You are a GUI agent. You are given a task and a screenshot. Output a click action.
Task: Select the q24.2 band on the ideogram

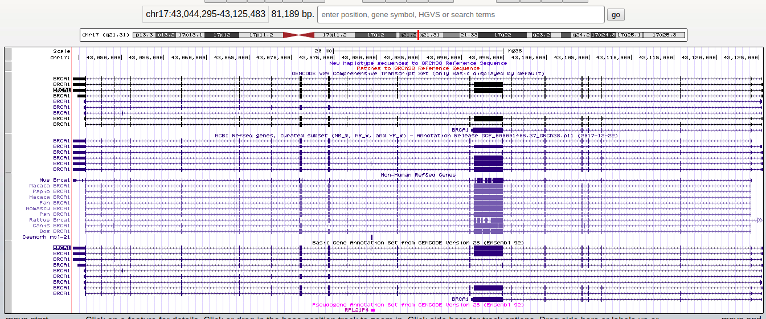(581, 35)
